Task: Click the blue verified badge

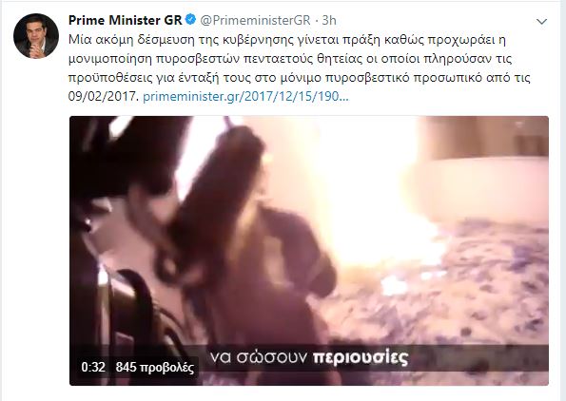Action: point(190,20)
